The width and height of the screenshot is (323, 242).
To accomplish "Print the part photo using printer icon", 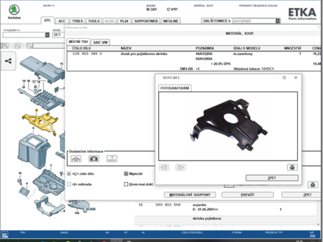I will [292, 167].
